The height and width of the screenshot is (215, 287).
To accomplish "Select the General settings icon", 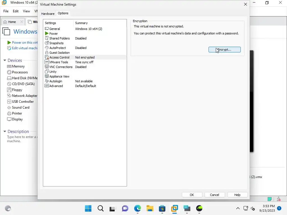I will [x=47, y=29].
